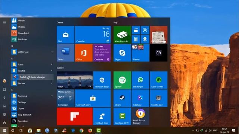Open the Movies & TV small tile
This screenshot has width=239, height=134.
click(x=136, y=30)
